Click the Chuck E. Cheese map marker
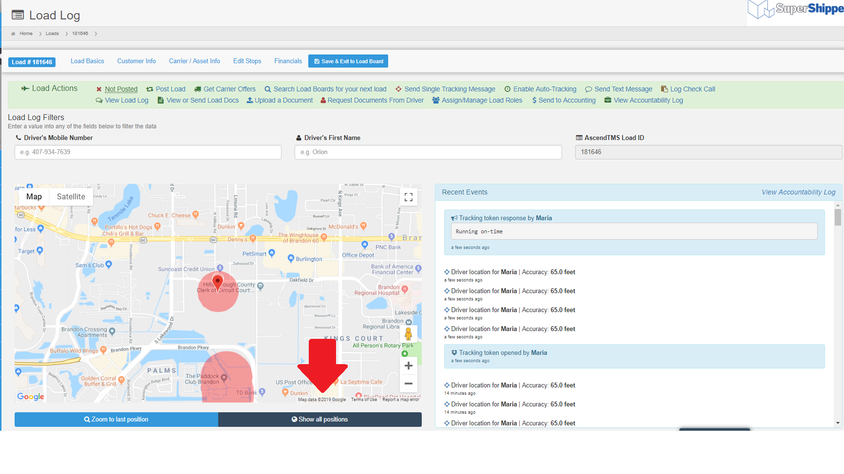This screenshot has width=844, height=474. click(195, 214)
